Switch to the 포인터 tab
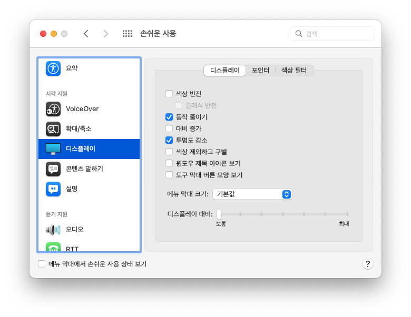Viewport: 411px width, 317px height. pyautogui.click(x=260, y=71)
